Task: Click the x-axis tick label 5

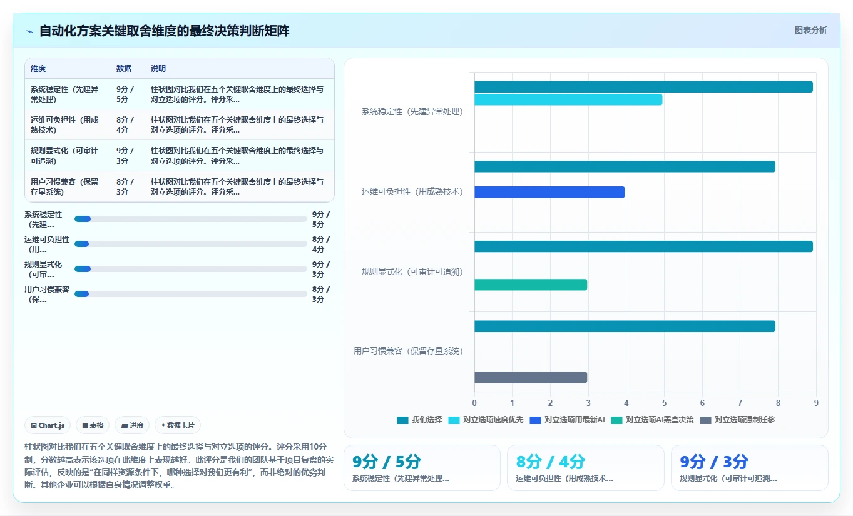Action: (x=664, y=403)
